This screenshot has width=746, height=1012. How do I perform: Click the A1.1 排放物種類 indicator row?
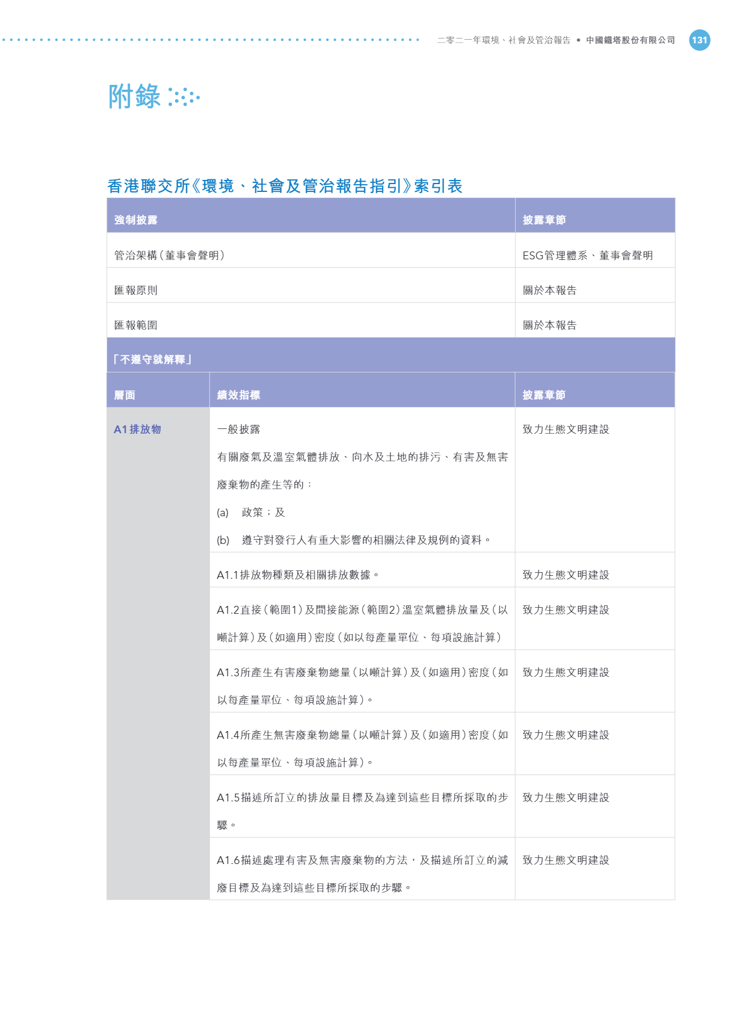tap(298, 575)
